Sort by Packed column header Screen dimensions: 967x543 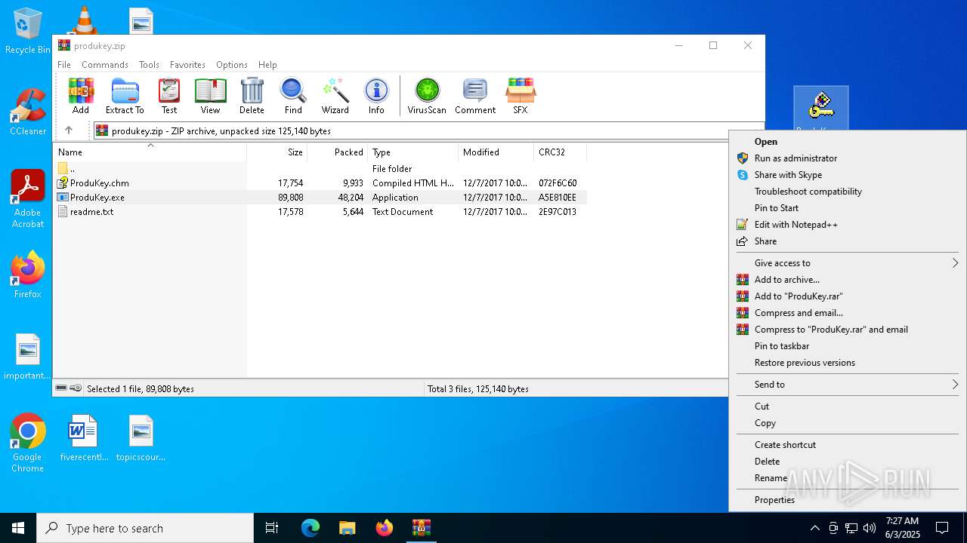click(x=337, y=152)
